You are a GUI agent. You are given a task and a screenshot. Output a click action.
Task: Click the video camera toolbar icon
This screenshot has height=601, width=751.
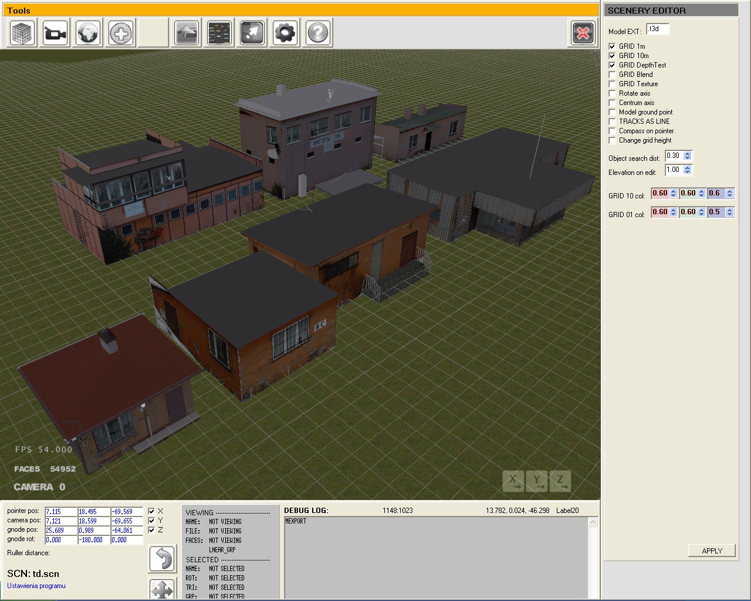click(56, 33)
